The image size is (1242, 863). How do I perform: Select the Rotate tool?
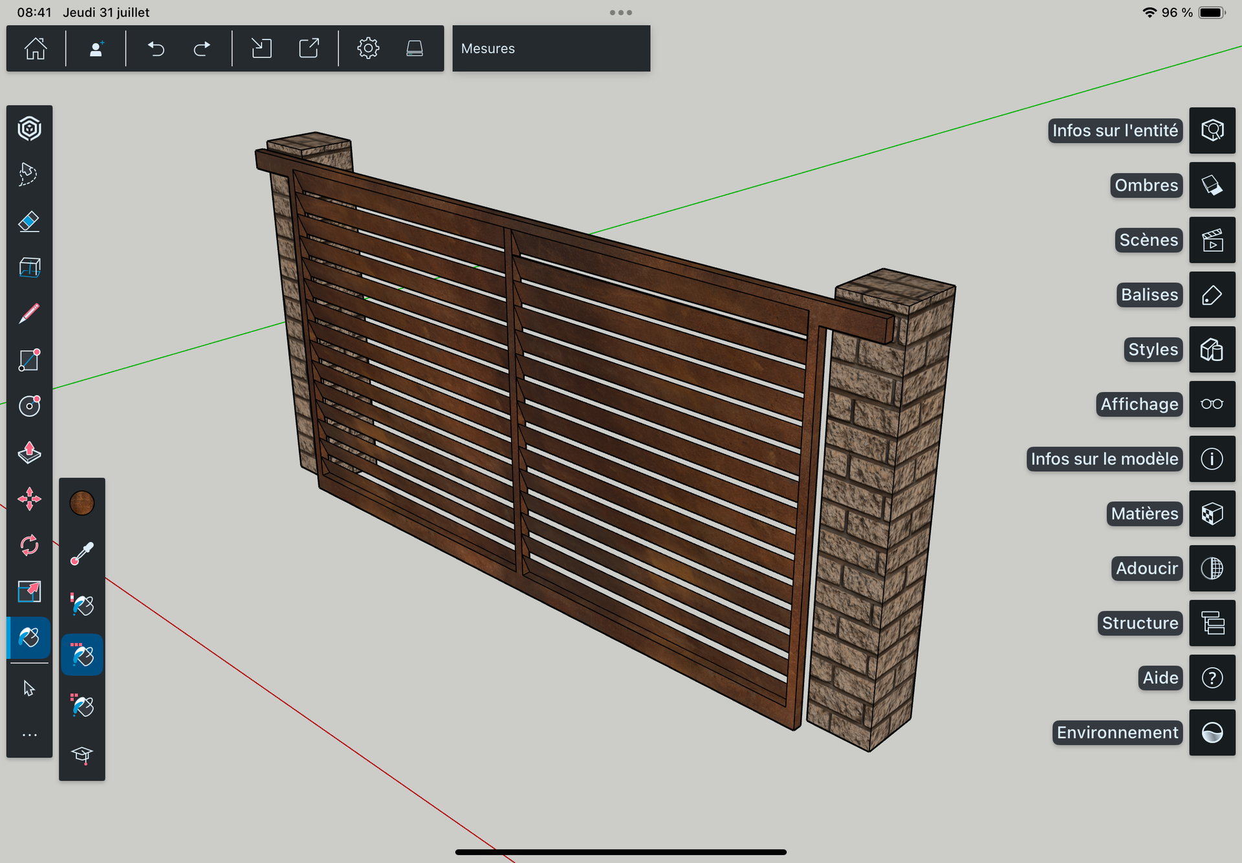click(29, 545)
